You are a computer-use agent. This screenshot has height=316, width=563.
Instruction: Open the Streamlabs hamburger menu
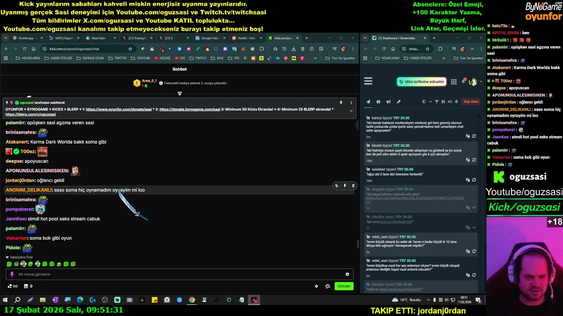coord(368,81)
